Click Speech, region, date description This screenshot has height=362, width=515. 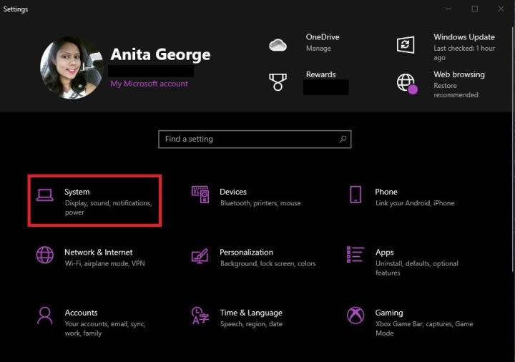coord(251,324)
